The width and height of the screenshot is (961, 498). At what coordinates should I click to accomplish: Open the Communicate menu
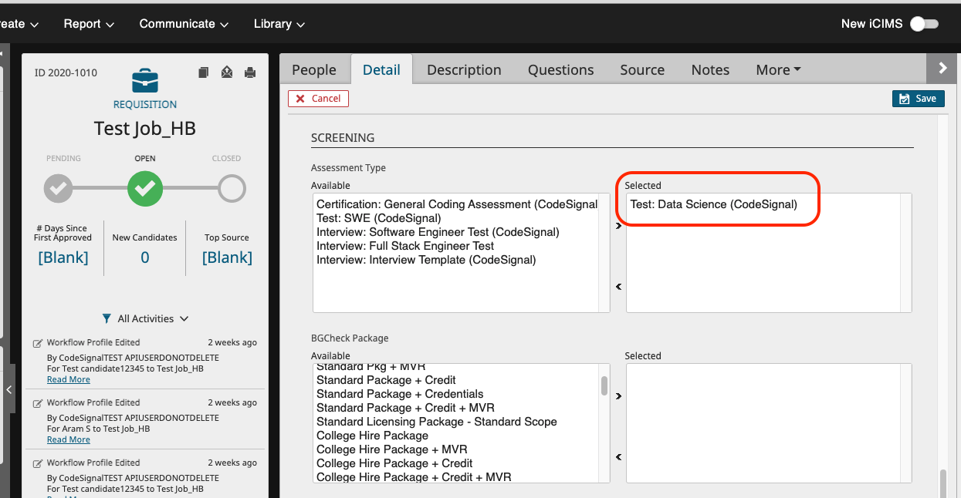pyautogui.click(x=184, y=24)
